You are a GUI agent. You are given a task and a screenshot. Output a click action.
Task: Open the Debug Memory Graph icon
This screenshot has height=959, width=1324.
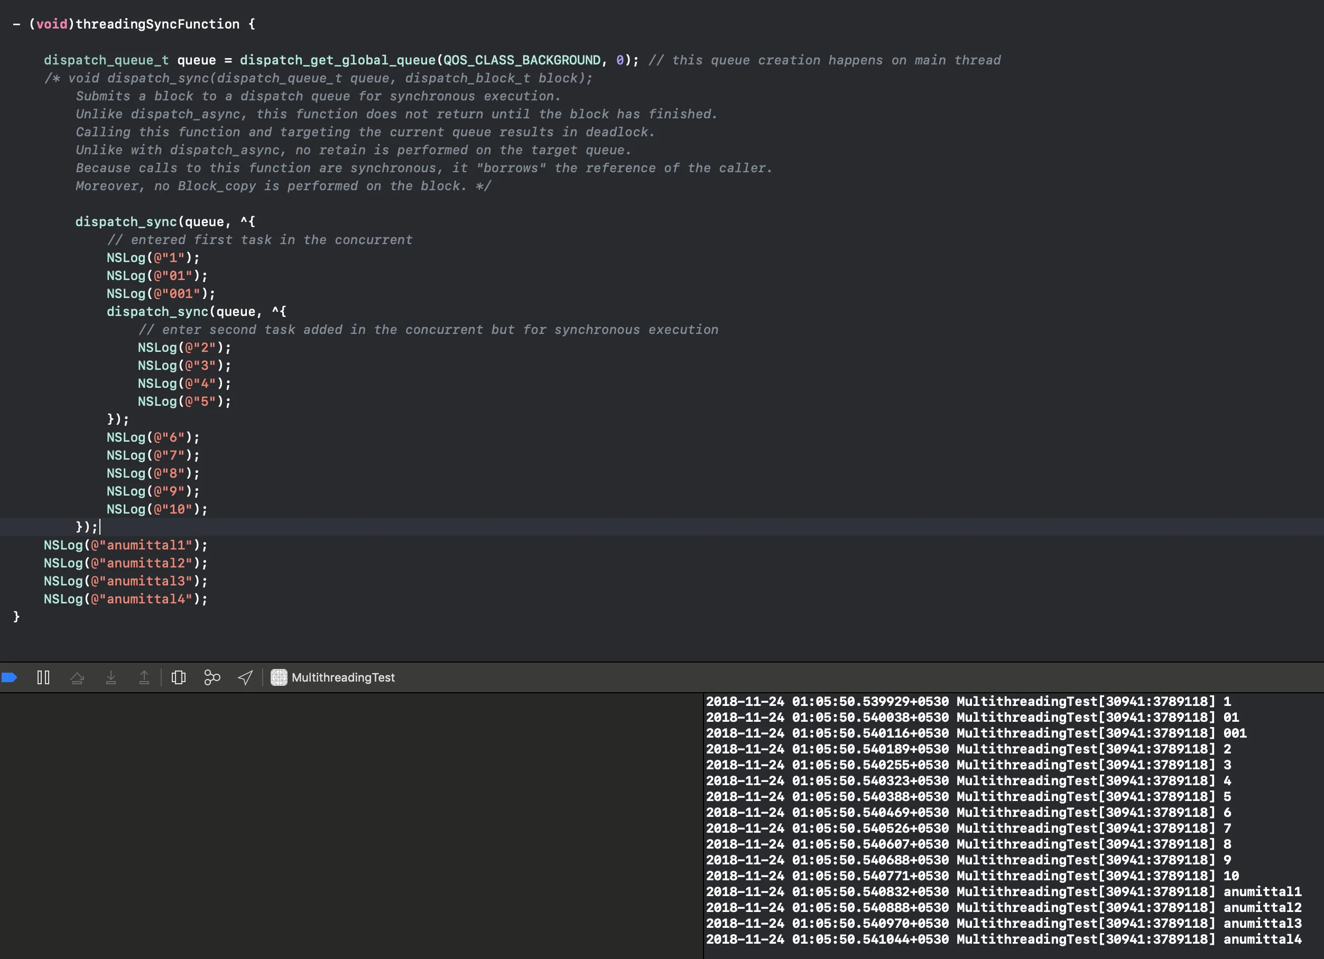(212, 677)
